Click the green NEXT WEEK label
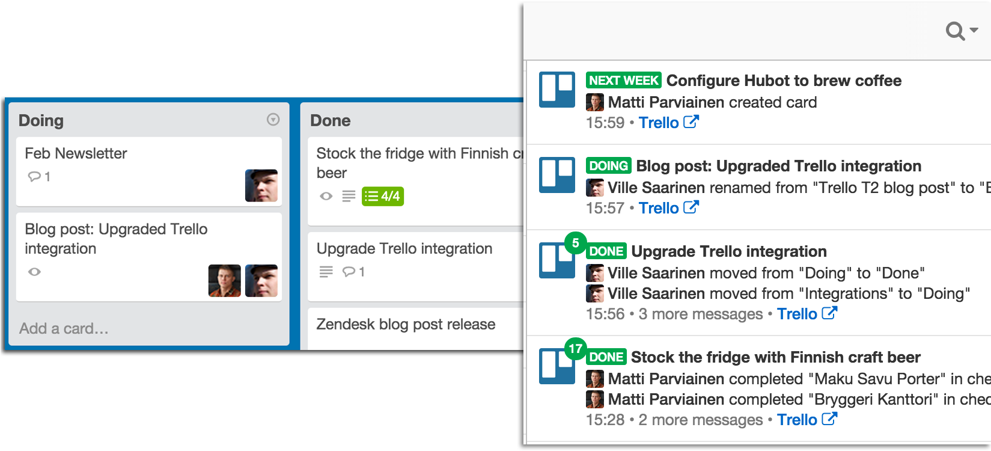The height and width of the screenshot is (451, 991). pos(623,81)
